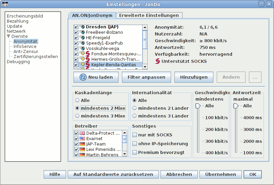Select Anti-Zensur in the tree
The height and width of the screenshot is (185, 274).
(x=26, y=52)
